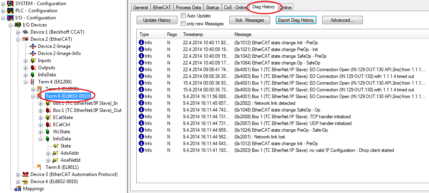The width and height of the screenshot is (429, 193).
Task: Click the PLC - Configuration icon
Action: pyautogui.click(x=10, y=11)
